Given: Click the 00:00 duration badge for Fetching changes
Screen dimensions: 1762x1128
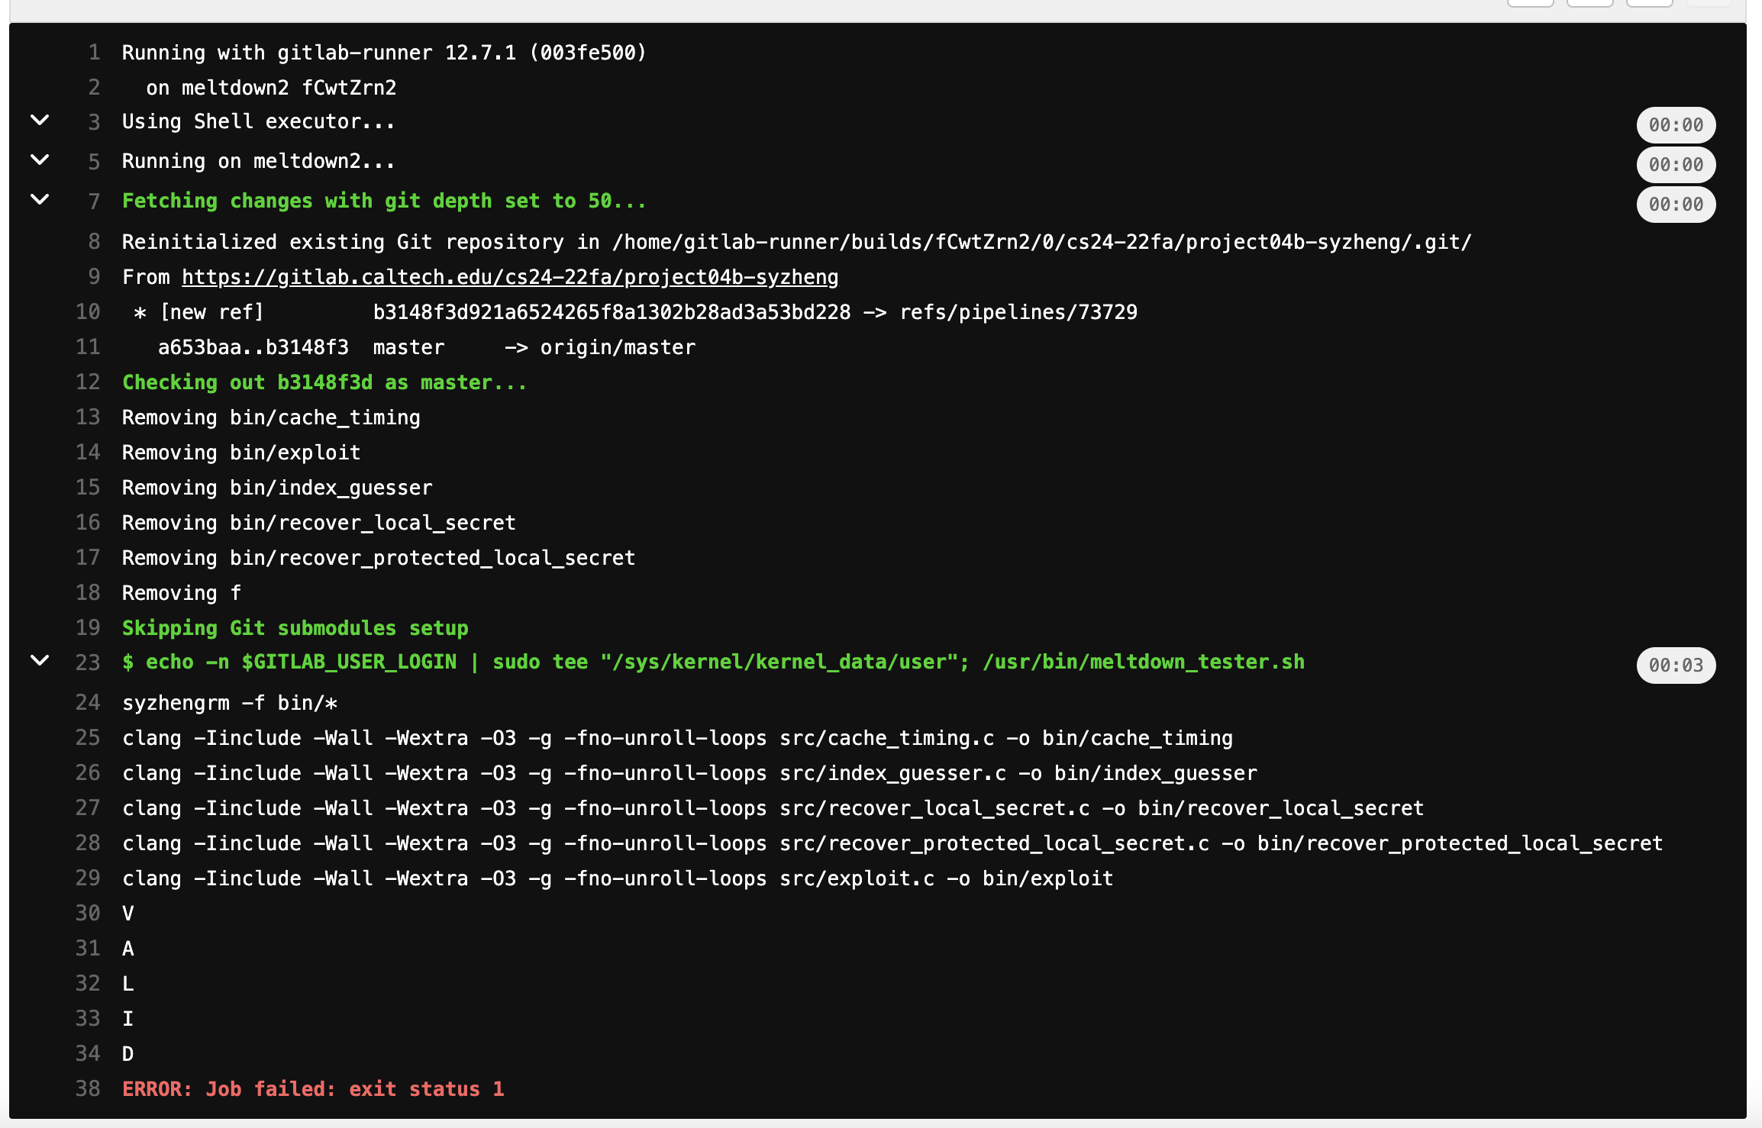Looking at the screenshot, I should click(1675, 205).
